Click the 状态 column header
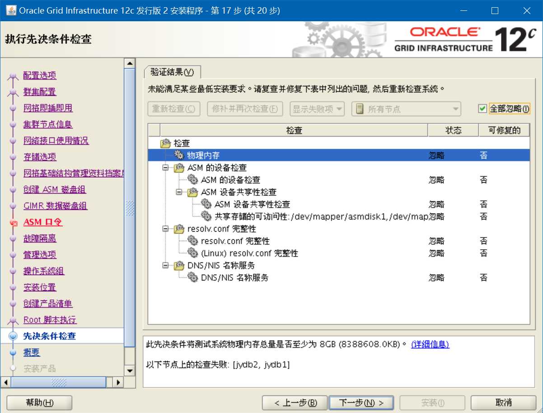 453,130
